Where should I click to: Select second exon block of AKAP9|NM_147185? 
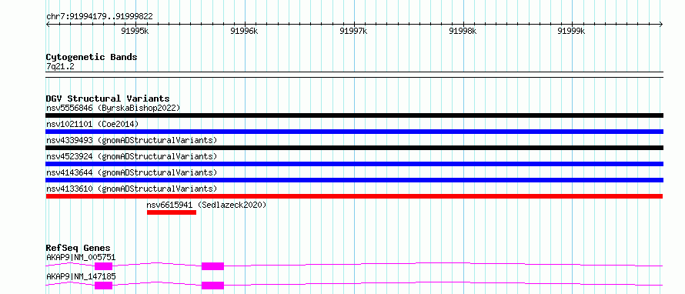click(212, 286)
